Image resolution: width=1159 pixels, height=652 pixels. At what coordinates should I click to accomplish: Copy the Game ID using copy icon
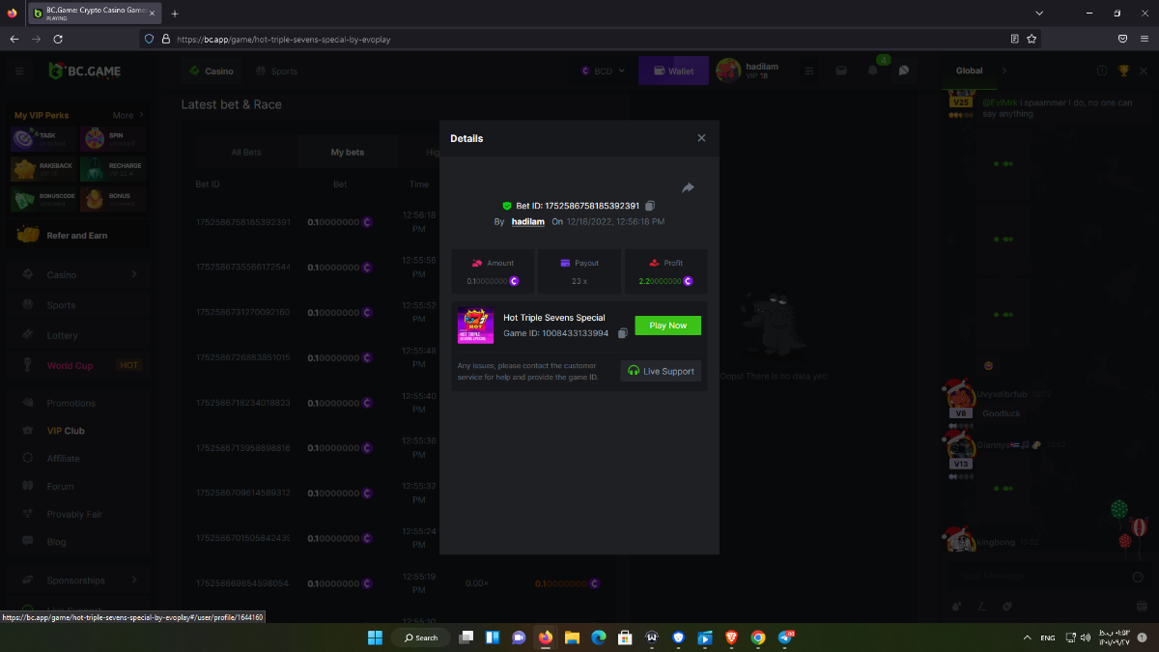(623, 333)
